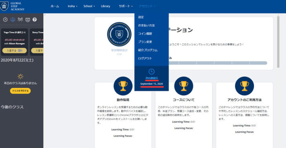Screen dimensions: 286x148
Task: Click 入室する on the Story Time card
Action: tap(37, 51)
